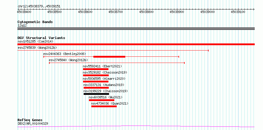
Task: Click the RefSeq Genes track title
Action: 30,120
